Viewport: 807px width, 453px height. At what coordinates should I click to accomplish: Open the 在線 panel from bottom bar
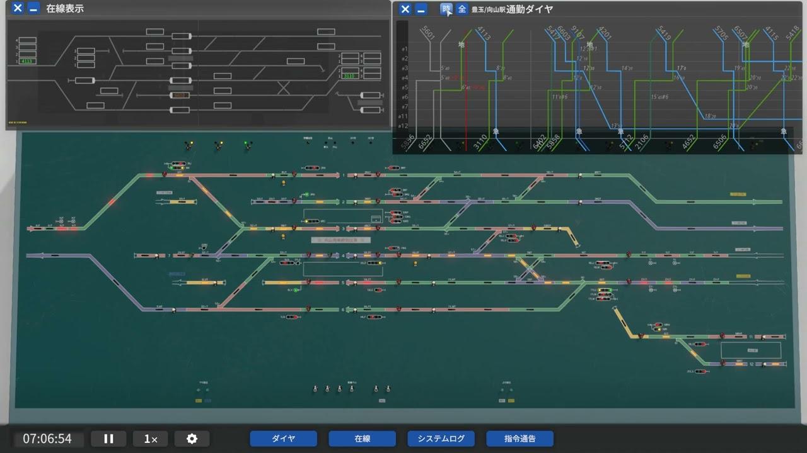tap(362, 439)
